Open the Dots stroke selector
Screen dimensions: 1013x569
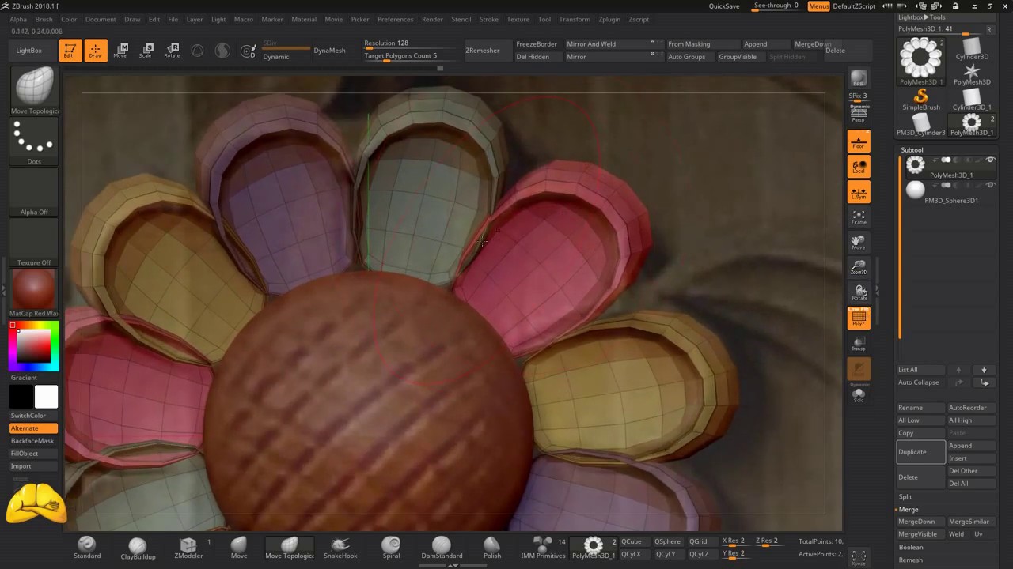[34, 141]
